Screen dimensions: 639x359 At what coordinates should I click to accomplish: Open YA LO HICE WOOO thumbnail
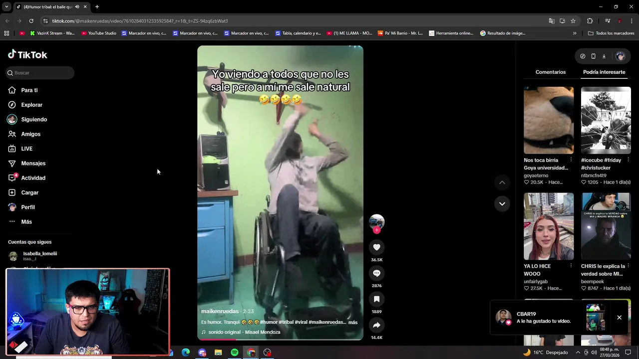coord(549,226)
